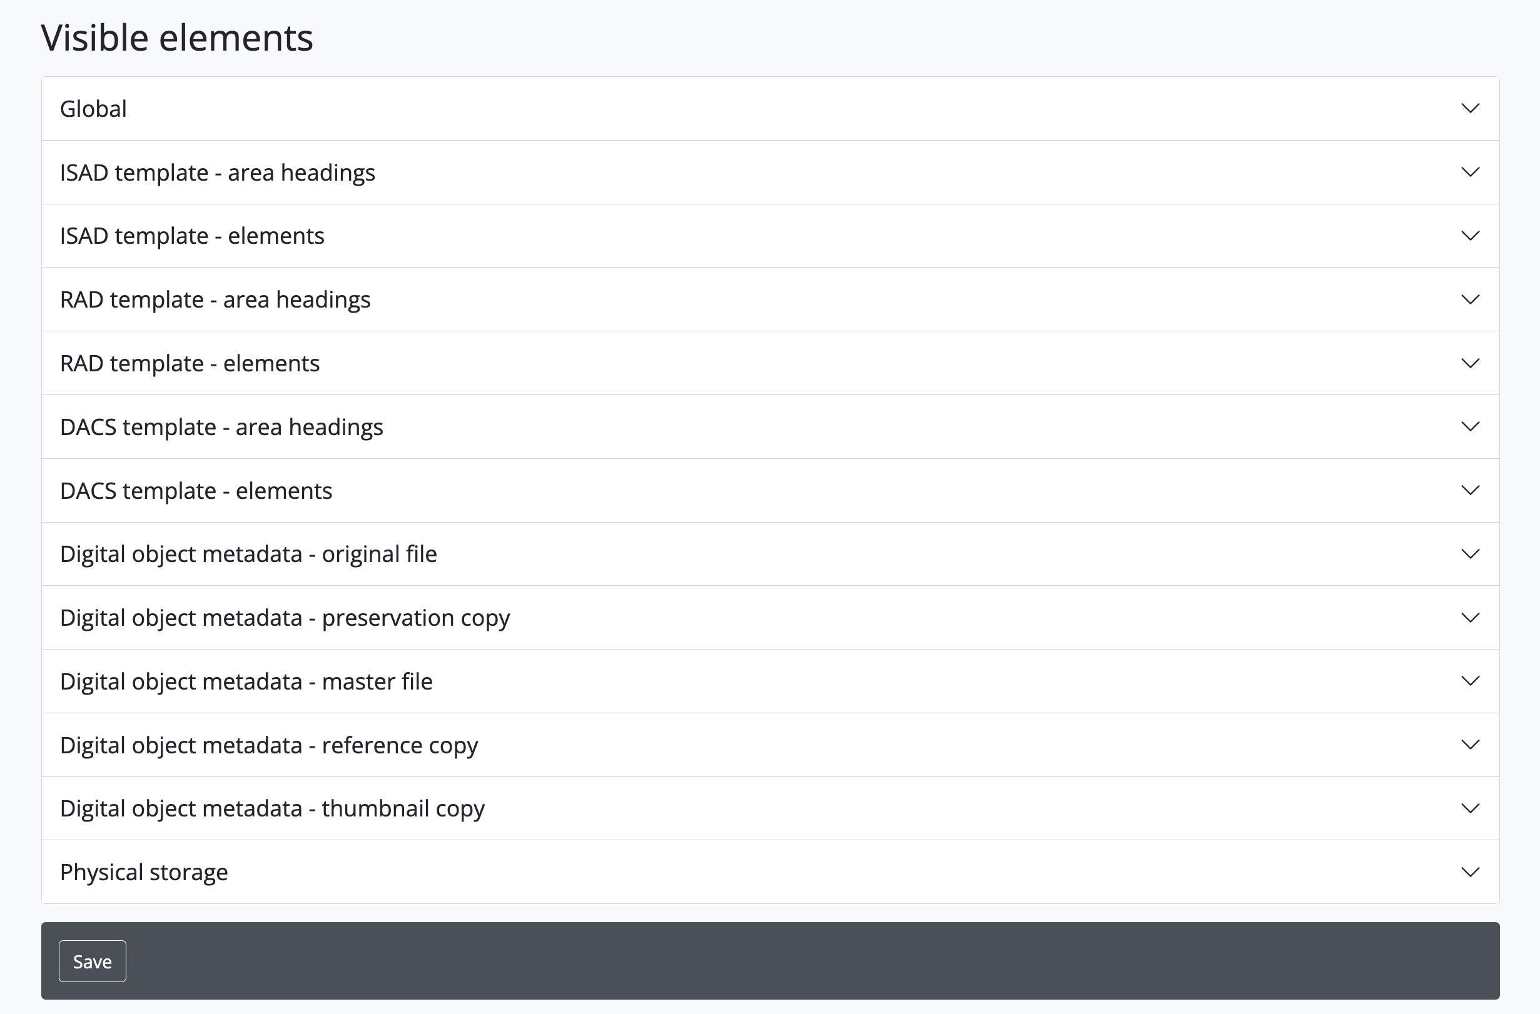Click the preservation copy row's chevron icon
This screenshot has height=1014, width=1540.
point(1470,618)
